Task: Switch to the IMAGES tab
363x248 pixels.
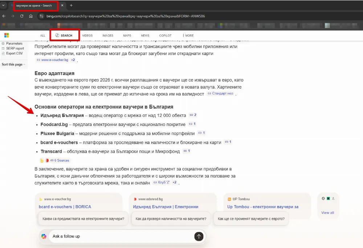Action: [x=108, y=36]
